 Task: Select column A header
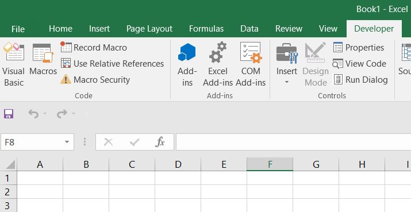point(40,164)
